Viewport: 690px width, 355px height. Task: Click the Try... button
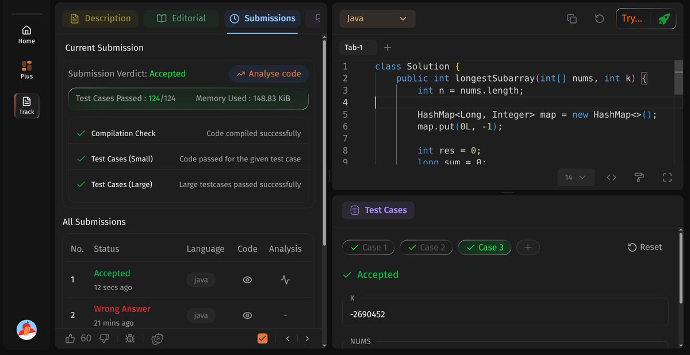(x=632, y=18)
